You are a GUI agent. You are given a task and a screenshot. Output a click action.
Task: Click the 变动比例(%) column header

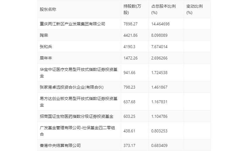(x=194, y=9)
